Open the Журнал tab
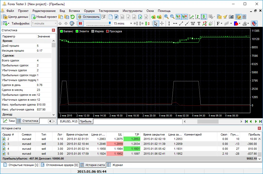Viewport: 263px width, 174px height. [115, 165]
